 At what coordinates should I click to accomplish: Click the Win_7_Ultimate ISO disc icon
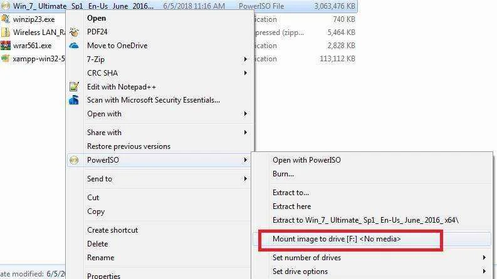[x=6, y=6]
